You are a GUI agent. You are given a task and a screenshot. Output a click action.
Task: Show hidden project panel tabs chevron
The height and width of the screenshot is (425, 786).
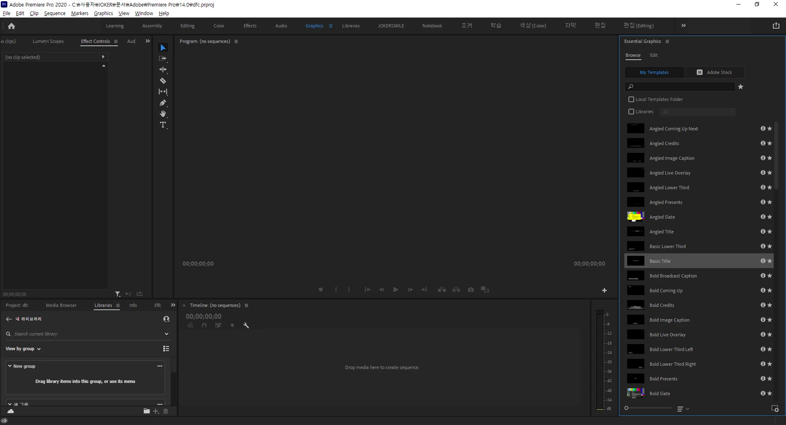[173, 305]
